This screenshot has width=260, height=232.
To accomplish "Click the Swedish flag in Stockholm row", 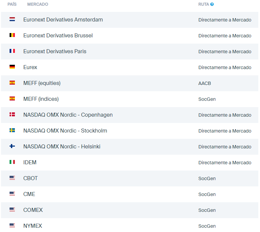I will [x=12, y=131].
